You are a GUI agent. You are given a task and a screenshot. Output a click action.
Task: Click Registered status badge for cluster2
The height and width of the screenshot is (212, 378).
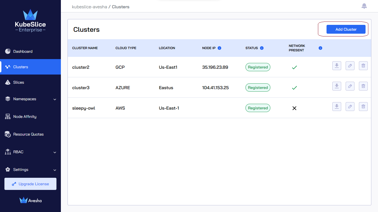258,67
